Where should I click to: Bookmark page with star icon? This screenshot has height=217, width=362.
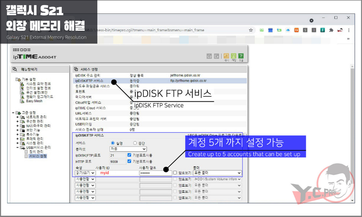tap(251, 30)
